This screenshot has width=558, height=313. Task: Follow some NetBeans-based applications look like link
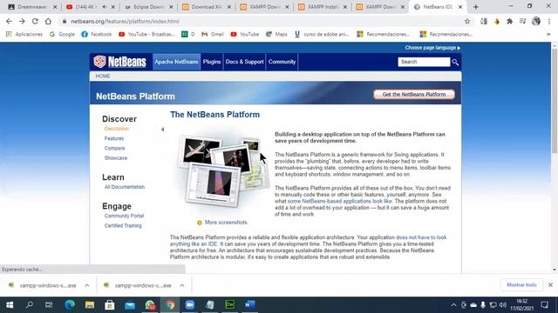[339, 201]
